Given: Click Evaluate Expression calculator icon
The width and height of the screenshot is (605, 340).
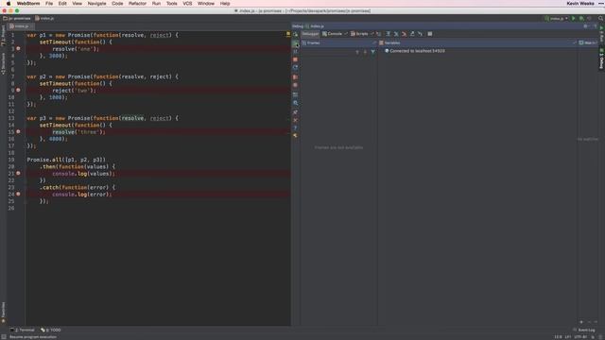Looking at the screenshot, I should click(x=430, y=34).
